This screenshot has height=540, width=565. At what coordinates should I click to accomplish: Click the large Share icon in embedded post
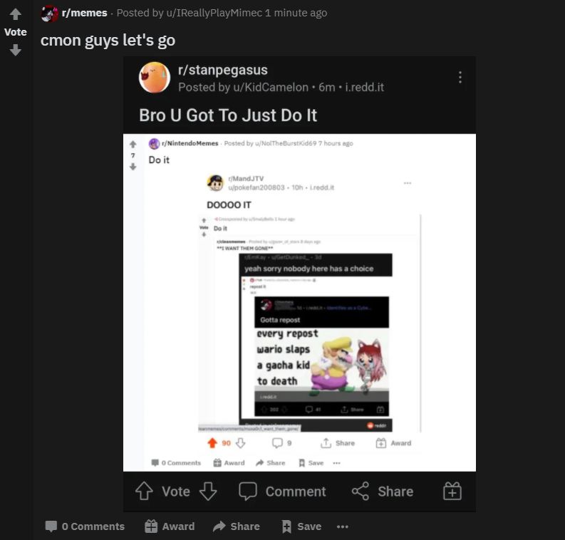tap(361, 492)
